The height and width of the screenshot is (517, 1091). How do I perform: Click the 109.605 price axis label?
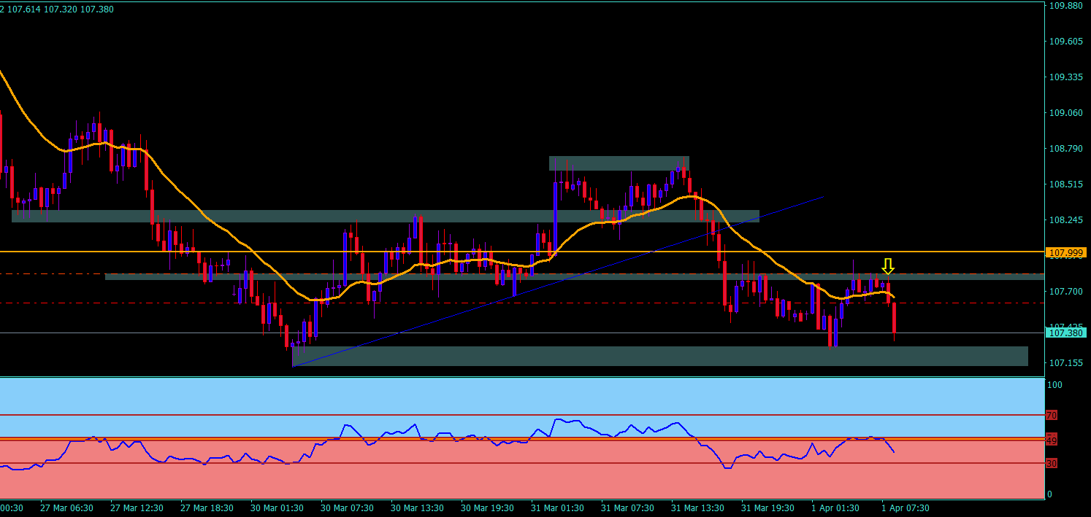[x=1065, y=41]
